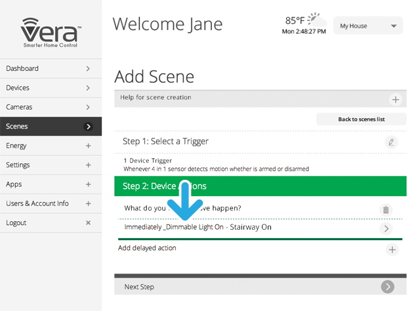Click the Next Step bar
The width and height of the screenshot is (420, 311).
[249, 287]
